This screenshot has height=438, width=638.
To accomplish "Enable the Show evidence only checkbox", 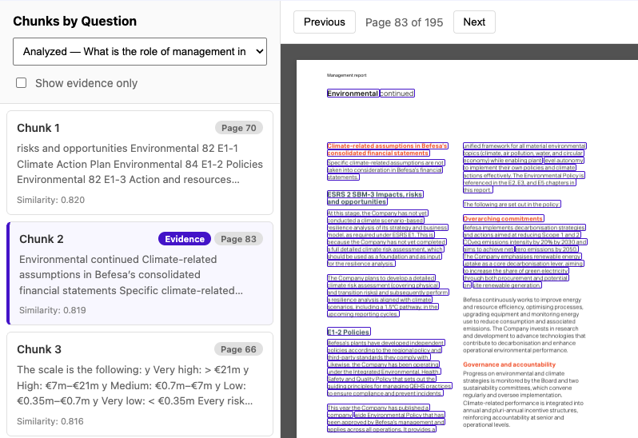I will click(21, 83).
